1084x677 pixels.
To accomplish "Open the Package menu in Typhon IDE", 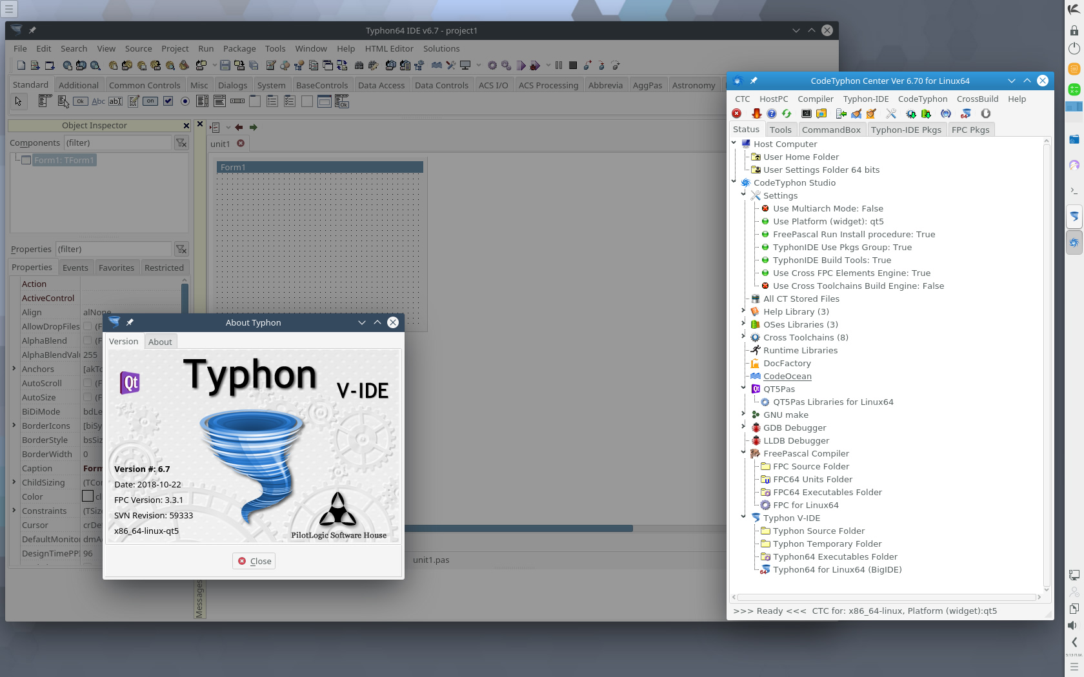I will point(239,48).
